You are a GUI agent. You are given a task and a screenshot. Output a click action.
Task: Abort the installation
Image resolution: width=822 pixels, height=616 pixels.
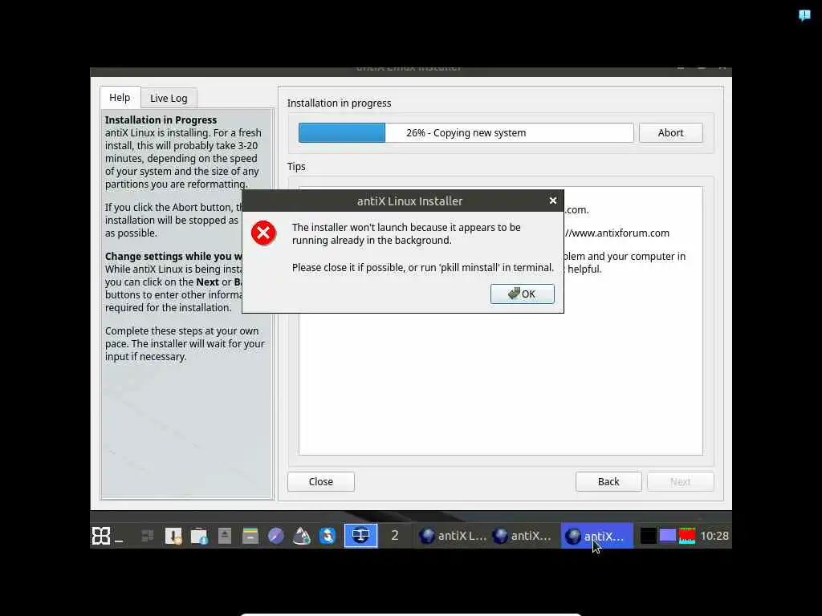tap(670, 132)
